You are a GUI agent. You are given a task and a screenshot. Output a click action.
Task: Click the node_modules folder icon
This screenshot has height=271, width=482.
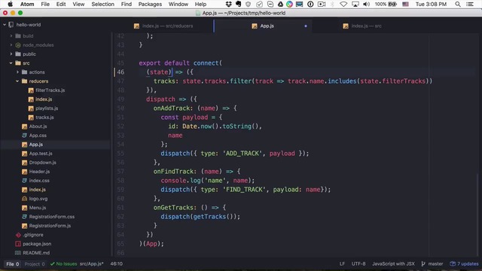[x=18, y=45]
